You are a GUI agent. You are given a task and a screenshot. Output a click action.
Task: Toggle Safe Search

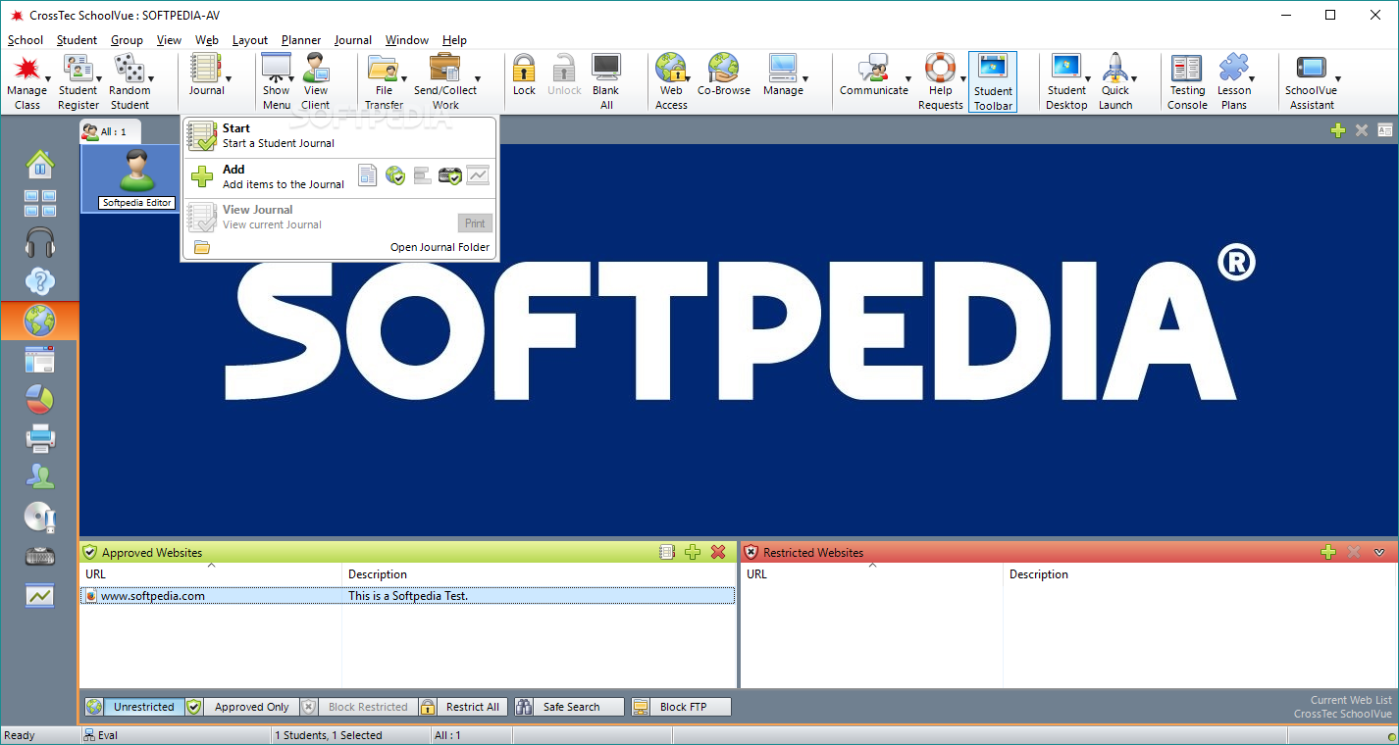point(570,707)
